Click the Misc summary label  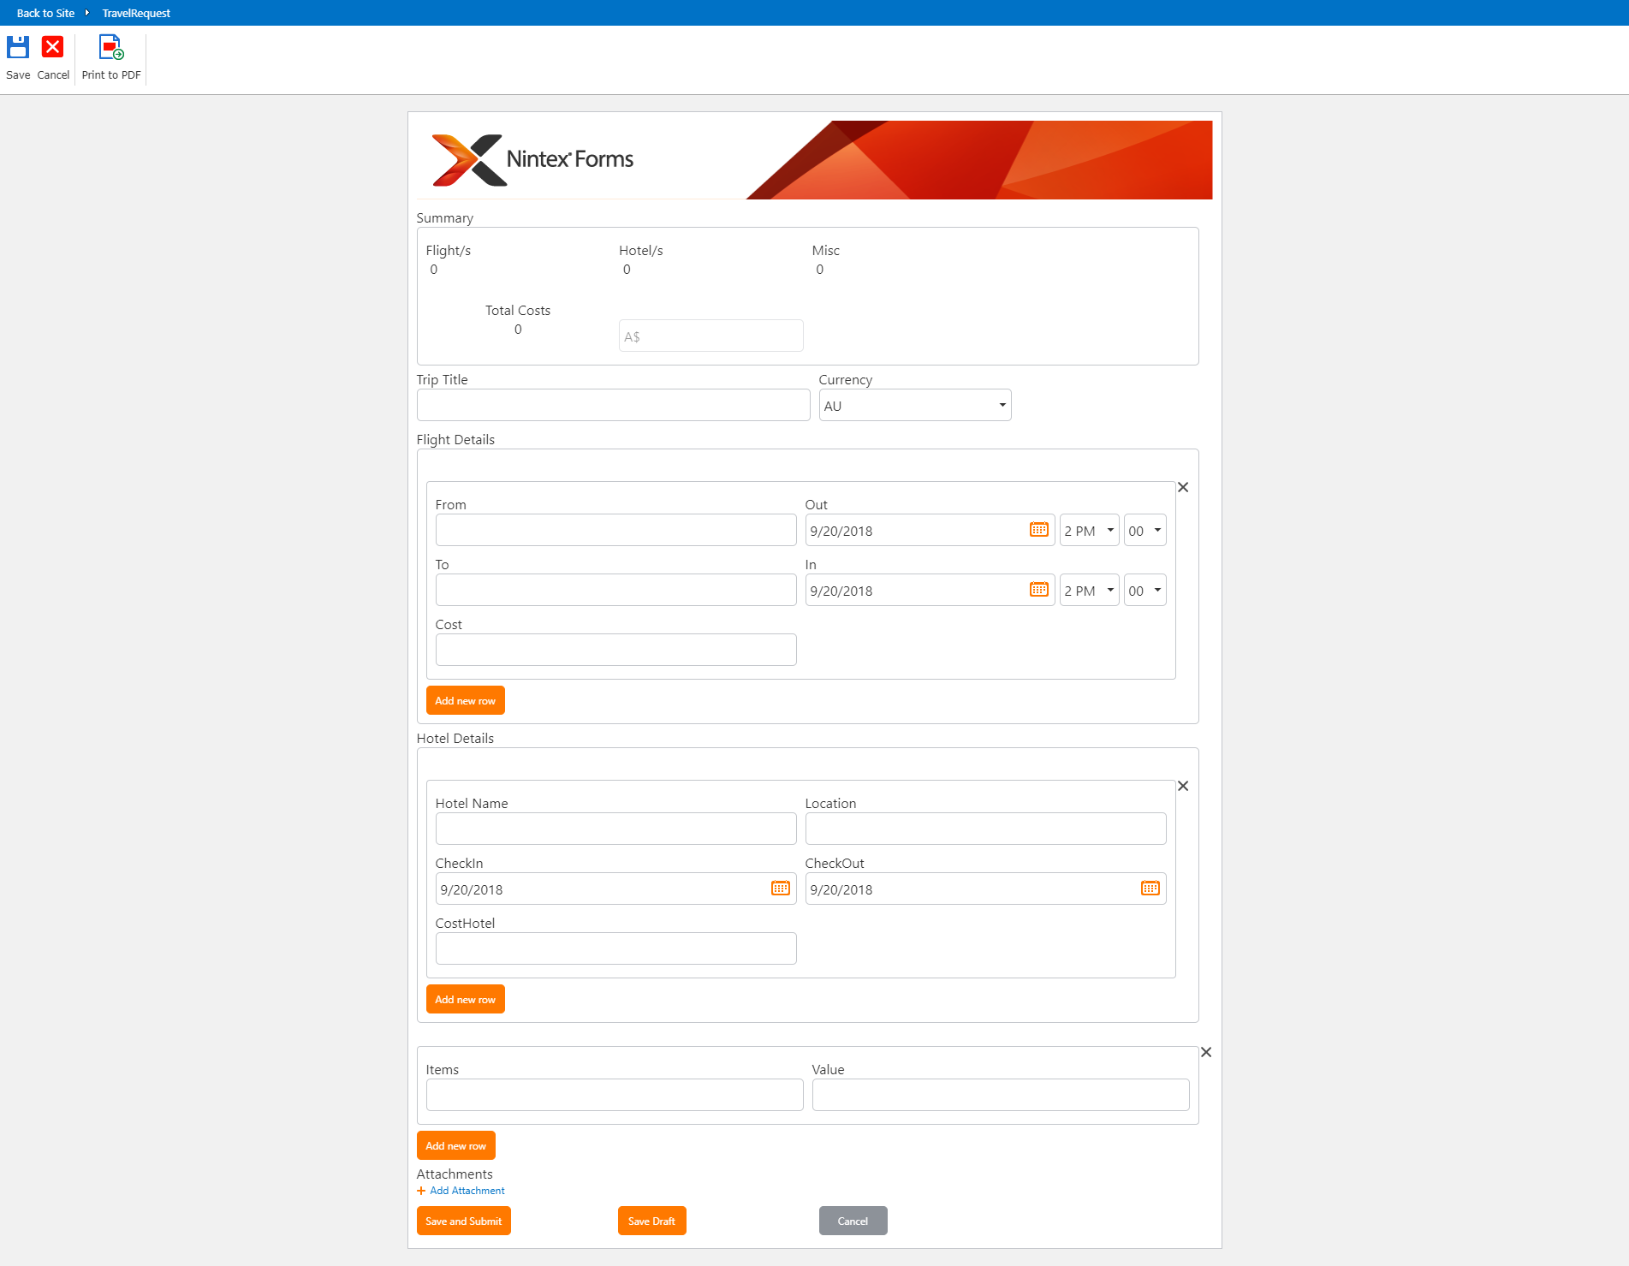(x=826, y=251)
